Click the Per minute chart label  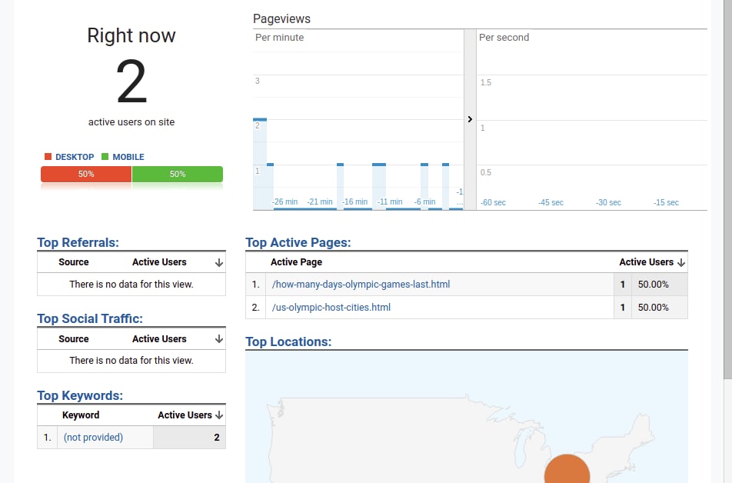point(279,38)
